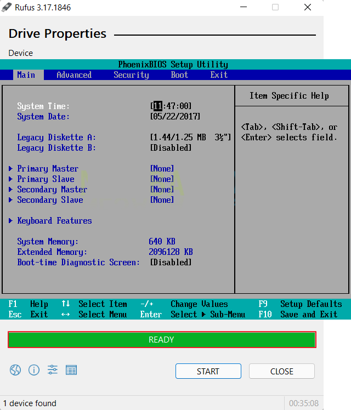The image size is (351, 410).
Task: Switch to the Security BIOS tab
Action: pyautogui.click(x=131, y=75)
